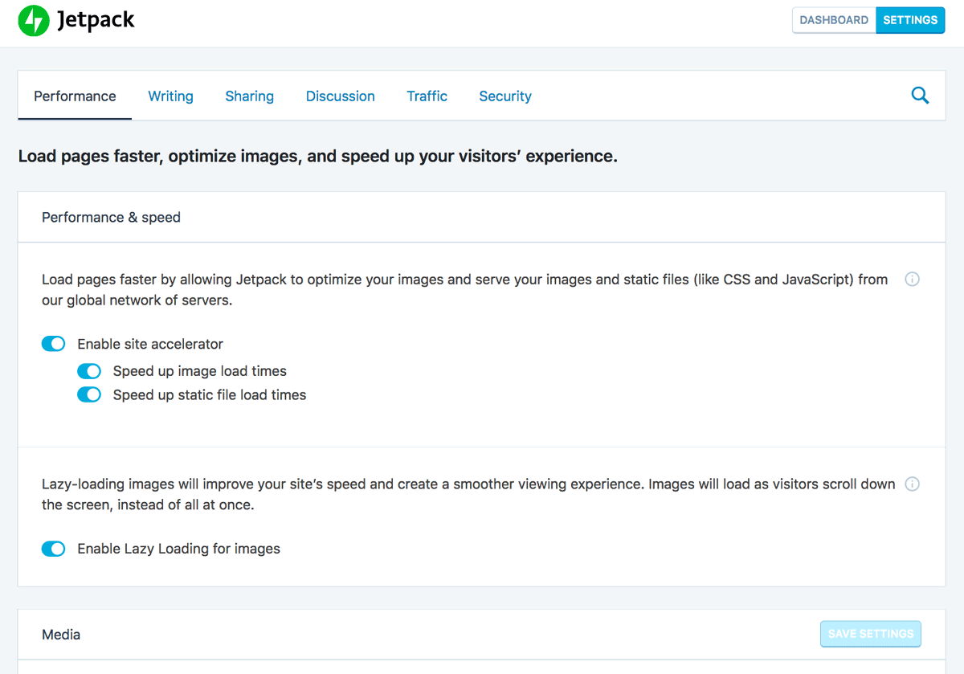The image size is (964, 674).
Task: Select the Traffic tab
Action: 427,96
